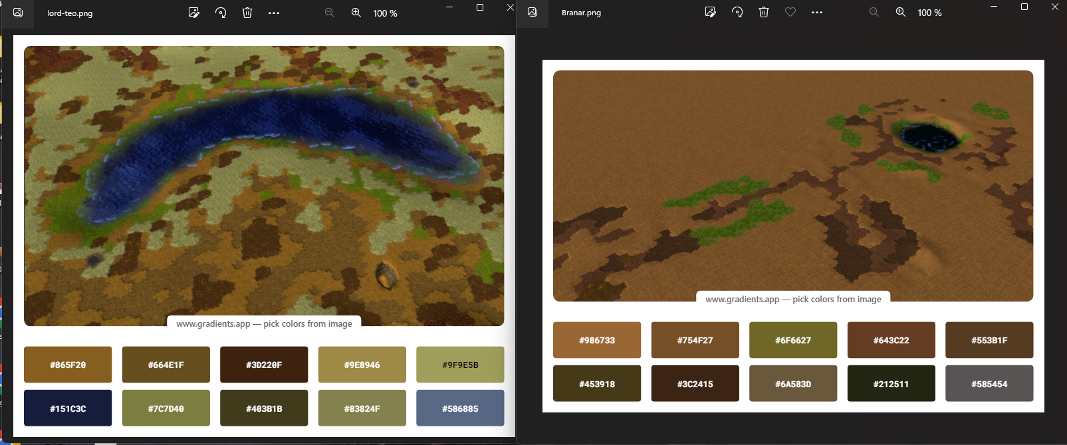Minimize the Branar.png window
The width and height of the screenshot is (1067, 445).
[x=994, y=7]
